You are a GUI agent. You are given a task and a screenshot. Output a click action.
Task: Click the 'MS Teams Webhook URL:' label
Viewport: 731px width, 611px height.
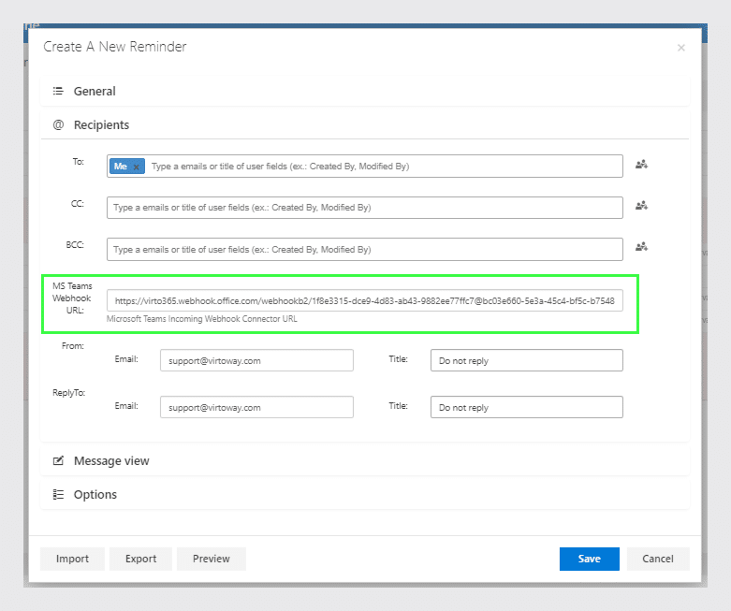[x=72, y=298]
